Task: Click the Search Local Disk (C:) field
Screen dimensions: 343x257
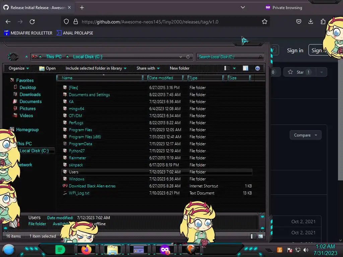Action: point(230,57)
